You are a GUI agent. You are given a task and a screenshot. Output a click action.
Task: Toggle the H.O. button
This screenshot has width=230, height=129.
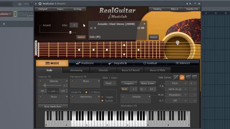click(125, 89)
